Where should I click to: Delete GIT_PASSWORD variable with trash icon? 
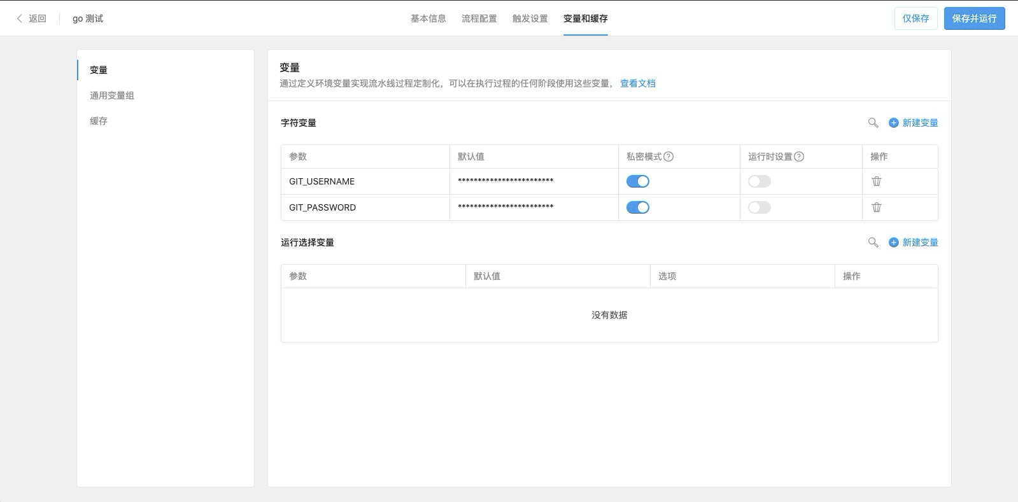[877, 207]
